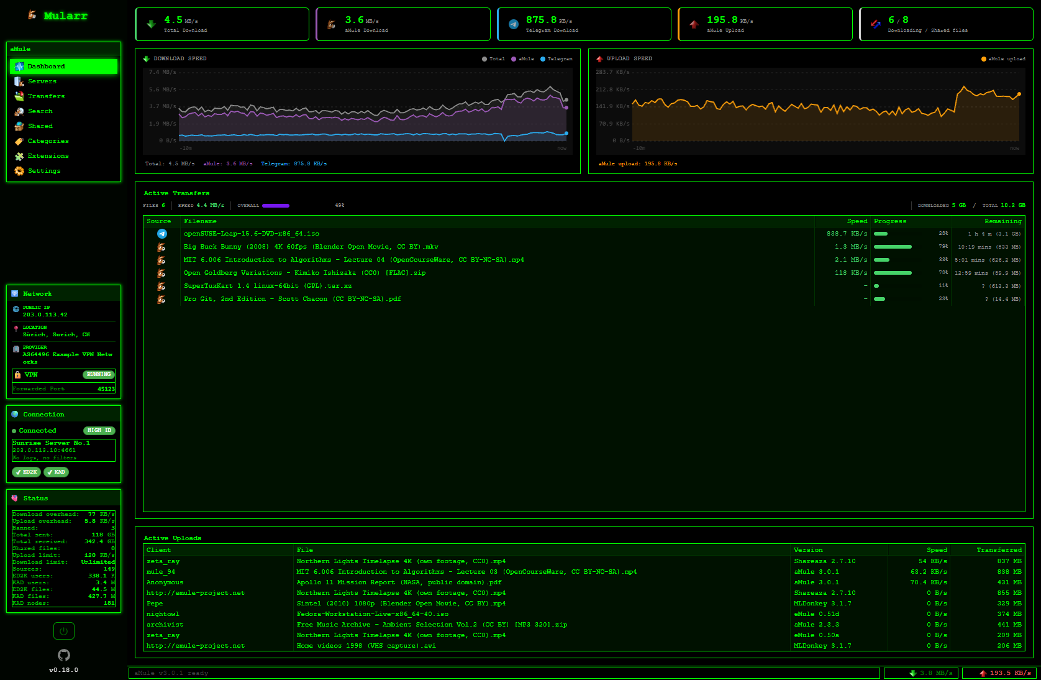1041x680 pixels.
Task: Click the mule source icon for SuperTuxKart
Action: [161, 286]
